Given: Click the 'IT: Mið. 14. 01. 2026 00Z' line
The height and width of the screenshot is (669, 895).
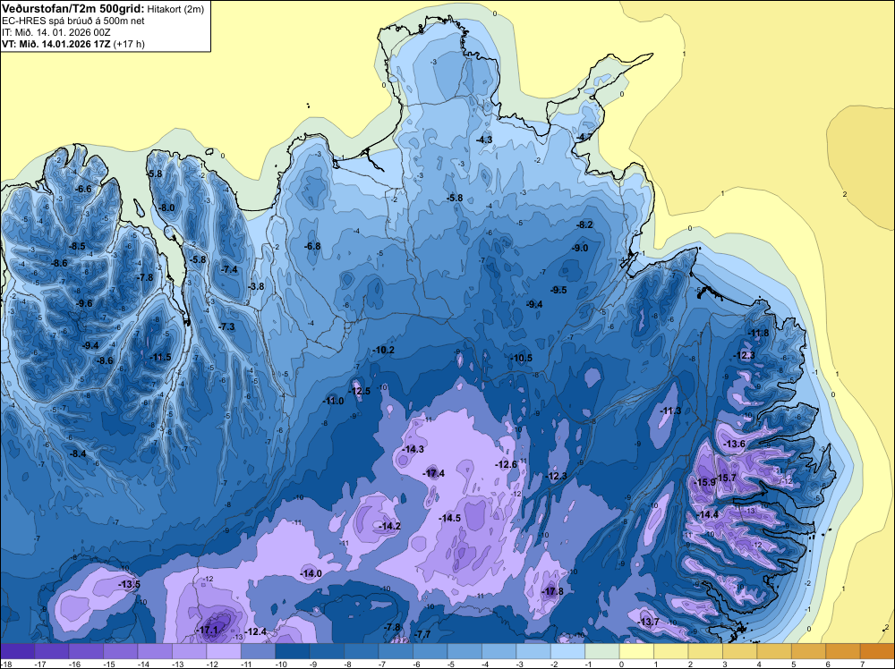Looking at the screenshot, I should (55, 32).
